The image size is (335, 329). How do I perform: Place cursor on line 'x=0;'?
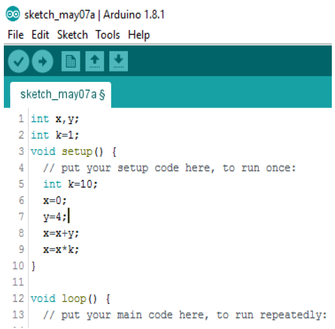tap(55, 200)
